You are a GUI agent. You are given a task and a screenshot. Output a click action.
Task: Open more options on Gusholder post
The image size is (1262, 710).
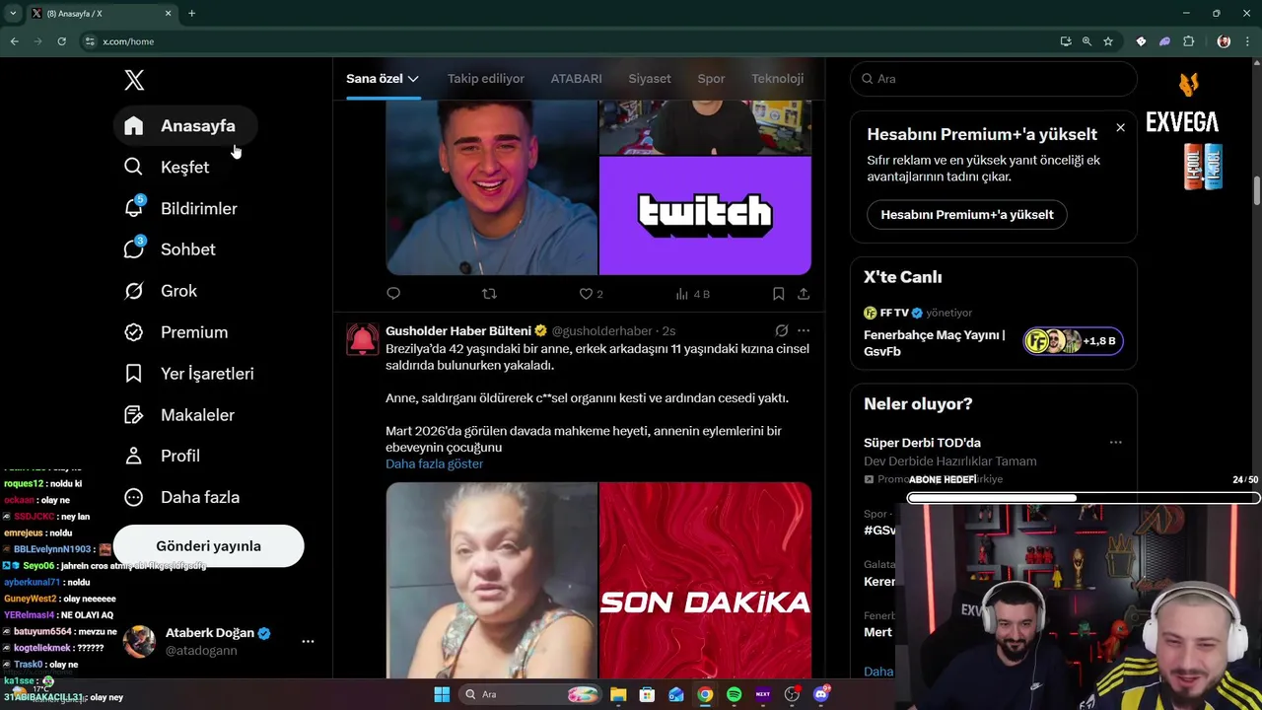[804, 330]
